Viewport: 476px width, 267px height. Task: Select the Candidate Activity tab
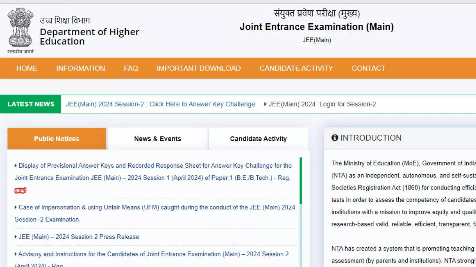tap(258, 139)
